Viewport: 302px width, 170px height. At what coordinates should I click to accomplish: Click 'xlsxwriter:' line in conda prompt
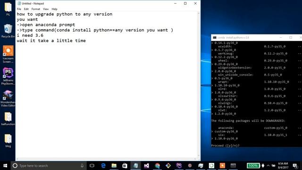(x=228, y=96)
